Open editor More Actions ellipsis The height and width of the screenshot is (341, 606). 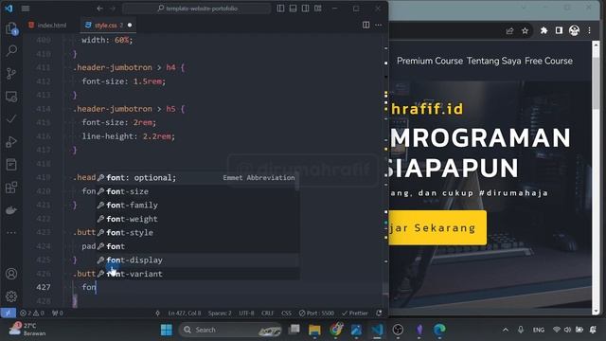pyautogui.click(x=379, y=26)
